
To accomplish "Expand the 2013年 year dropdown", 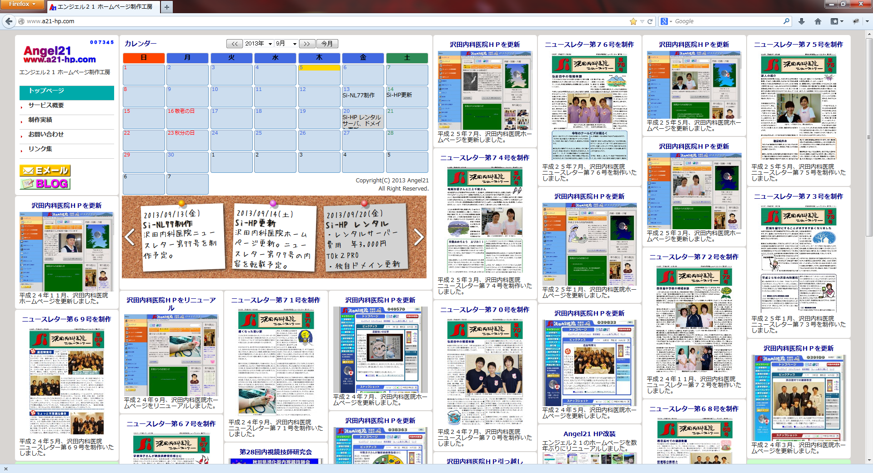I will [258, 44].
